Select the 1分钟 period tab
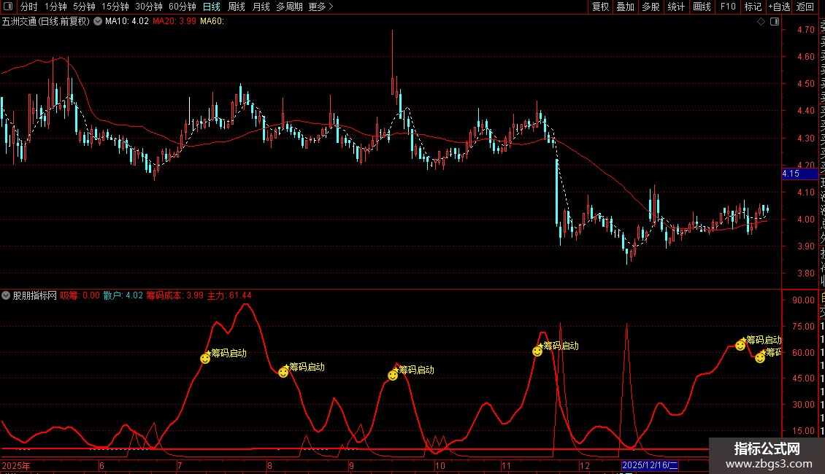Image resolution: width=825 pixels, height=474 pixels. click(55, 7)
